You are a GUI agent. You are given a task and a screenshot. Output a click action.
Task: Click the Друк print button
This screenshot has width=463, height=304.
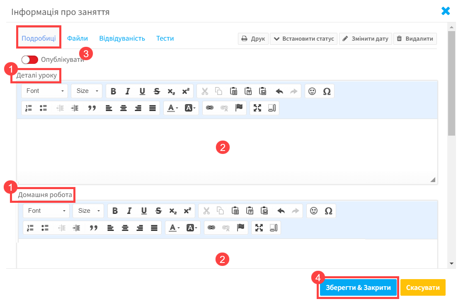pyautogui.click(x=253, y=39)
